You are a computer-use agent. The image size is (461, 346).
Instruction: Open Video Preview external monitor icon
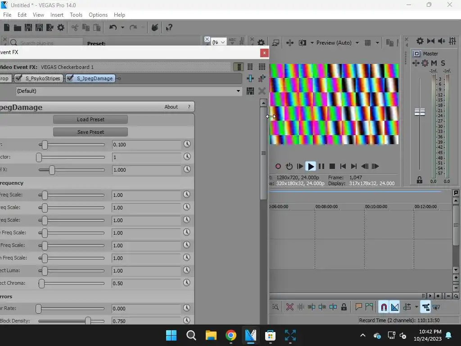276,43
